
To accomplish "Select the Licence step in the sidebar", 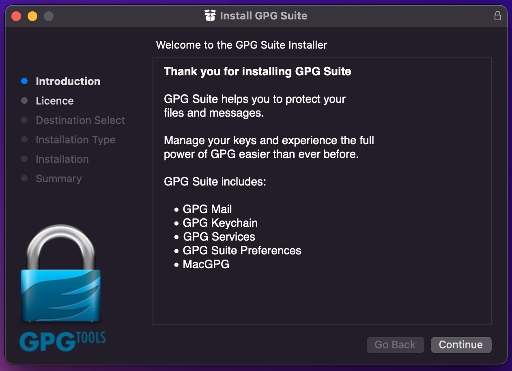I will pyautogui.click(x=55, y=101).
